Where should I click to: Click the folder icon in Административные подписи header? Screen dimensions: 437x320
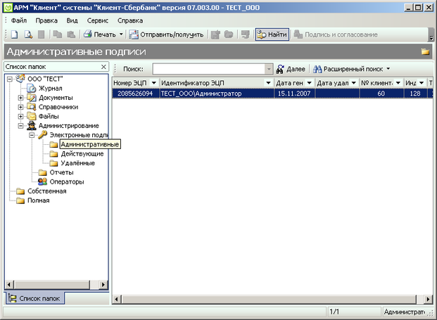point(425,51)
